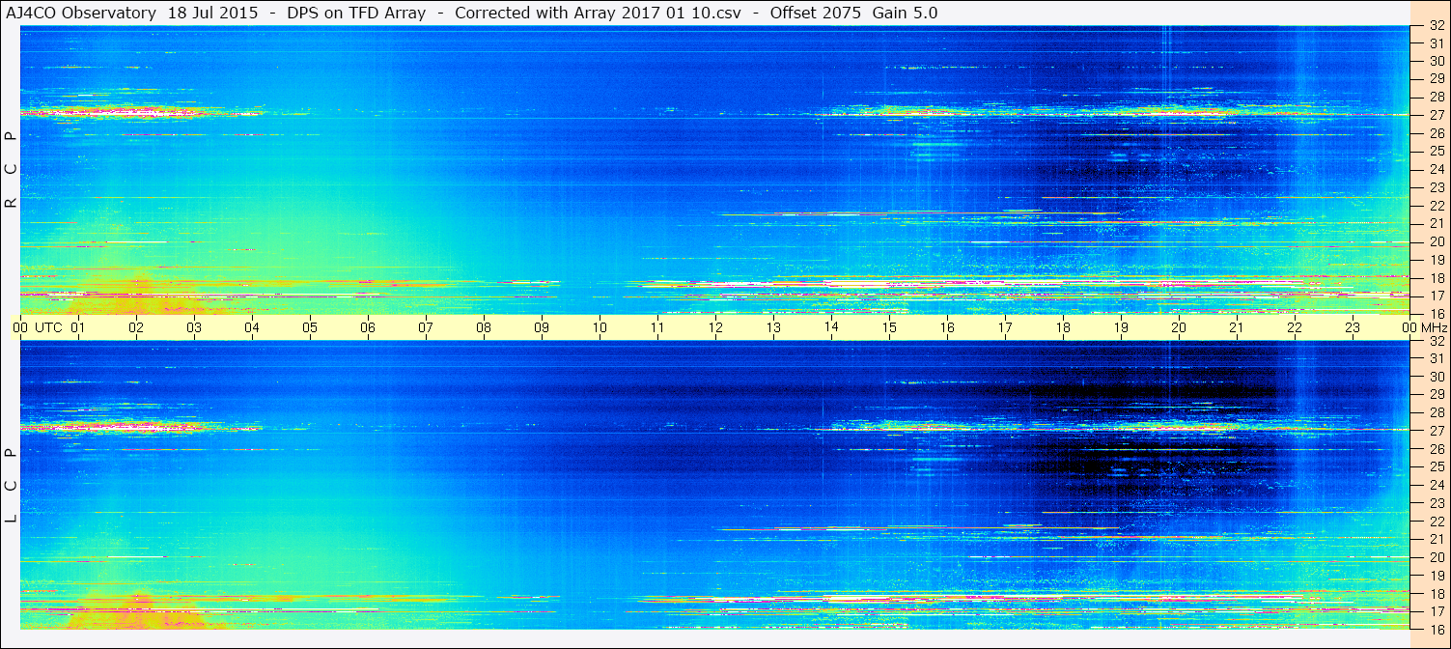Select hour 10 on the UTC axis
The image size is (1451, 649).
coord(600,327)
